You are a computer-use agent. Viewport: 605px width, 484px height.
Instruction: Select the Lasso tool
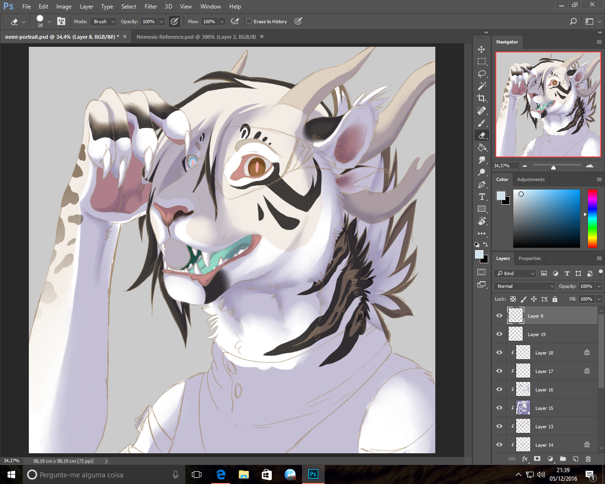(x=482, y=74)
